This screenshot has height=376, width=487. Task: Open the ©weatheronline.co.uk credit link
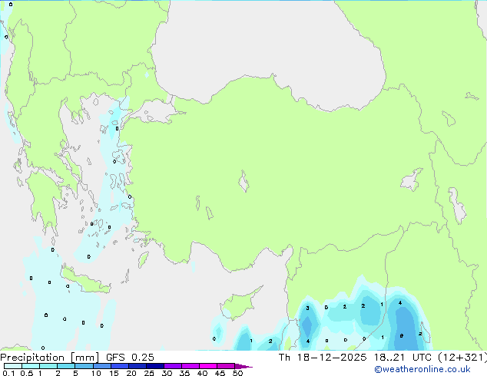click(x=422, y=369)
